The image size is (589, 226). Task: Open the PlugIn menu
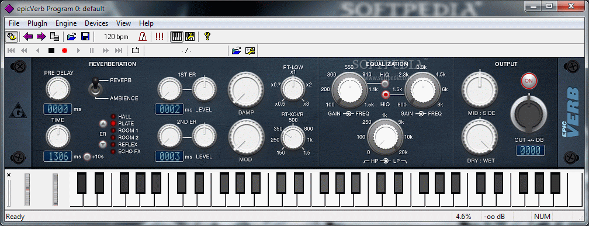coord(37,23)
